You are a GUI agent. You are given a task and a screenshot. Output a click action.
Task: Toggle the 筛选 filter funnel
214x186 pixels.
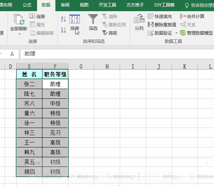pos(93,22)
